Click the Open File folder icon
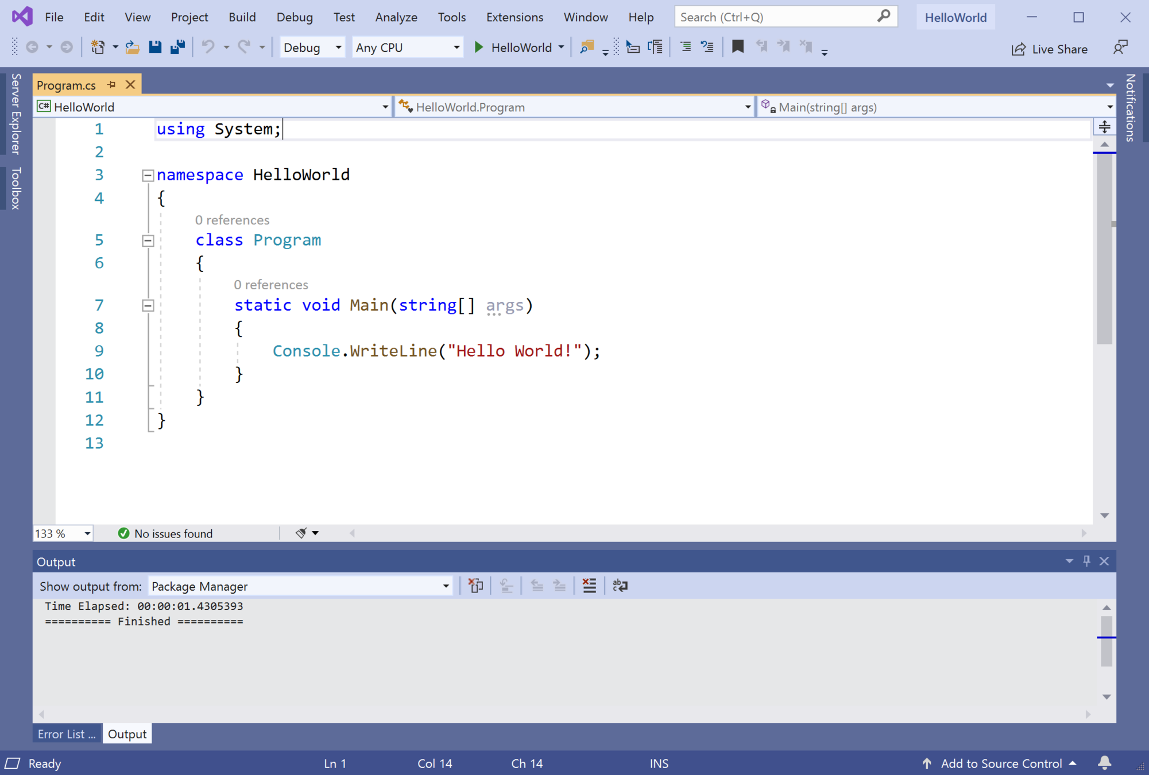Image resolution: width=1149 pixels, height=775 pixels. [133, 47]
